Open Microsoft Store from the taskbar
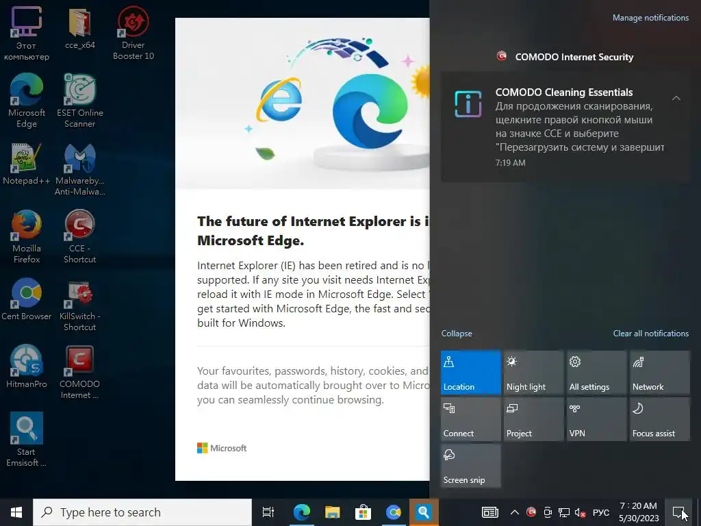The width and height of the screenshot is (701, 526). (363, 512)
